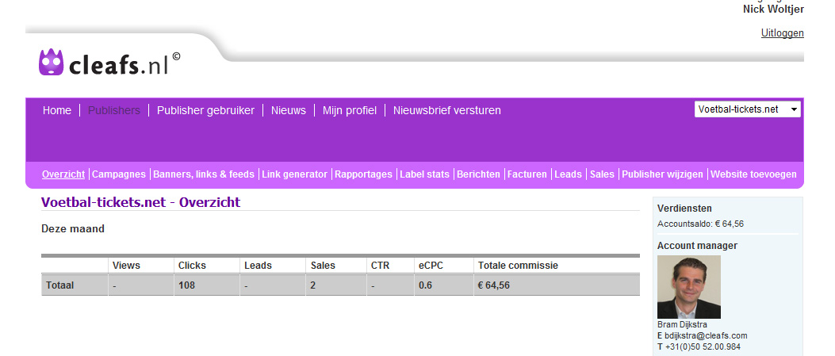The image size is (835, 356).
Task: Click the account manager photo
Action: (x=688, y=287)
